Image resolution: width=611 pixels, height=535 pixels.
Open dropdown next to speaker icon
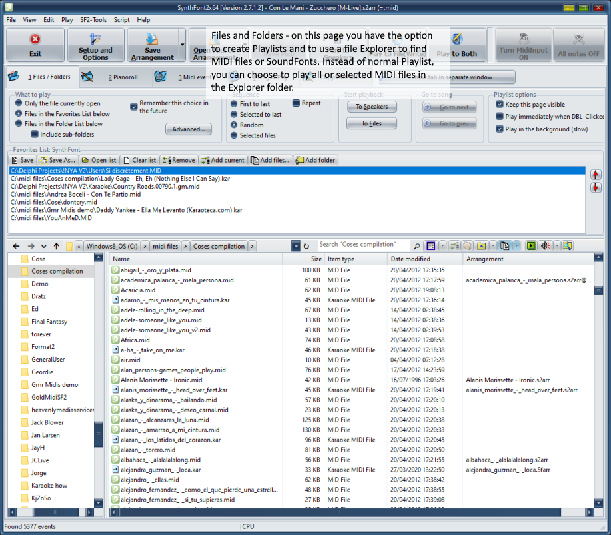tap(557, 245)
